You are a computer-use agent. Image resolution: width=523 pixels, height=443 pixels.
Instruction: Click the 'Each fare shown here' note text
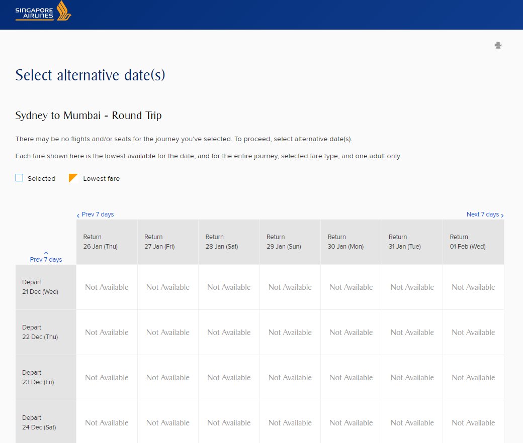[209, 156]
